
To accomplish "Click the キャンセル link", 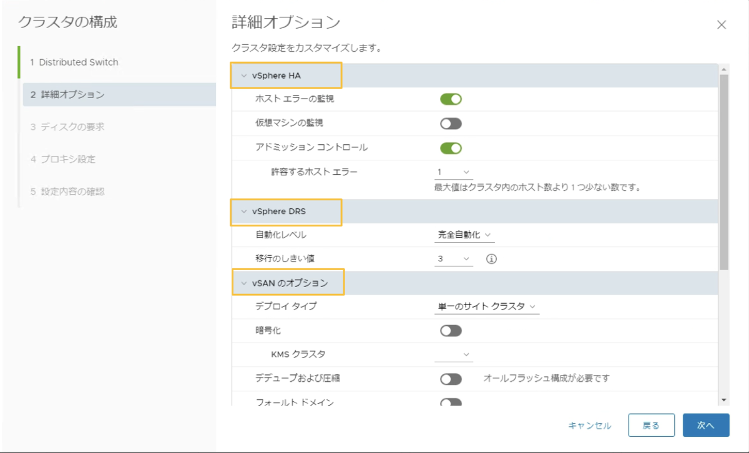I will point(590,426).
